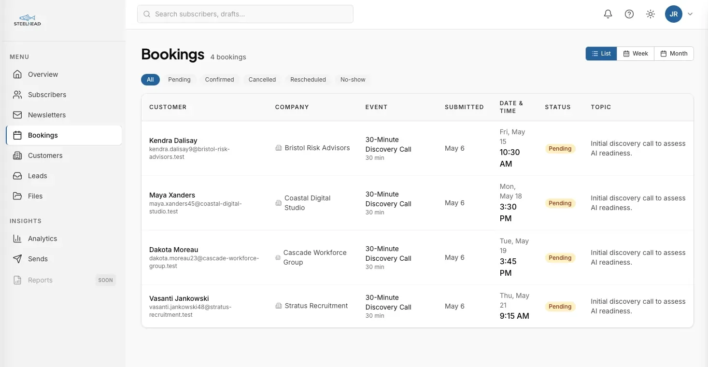Select Dakota Moreau customer name

coord(173,250)
